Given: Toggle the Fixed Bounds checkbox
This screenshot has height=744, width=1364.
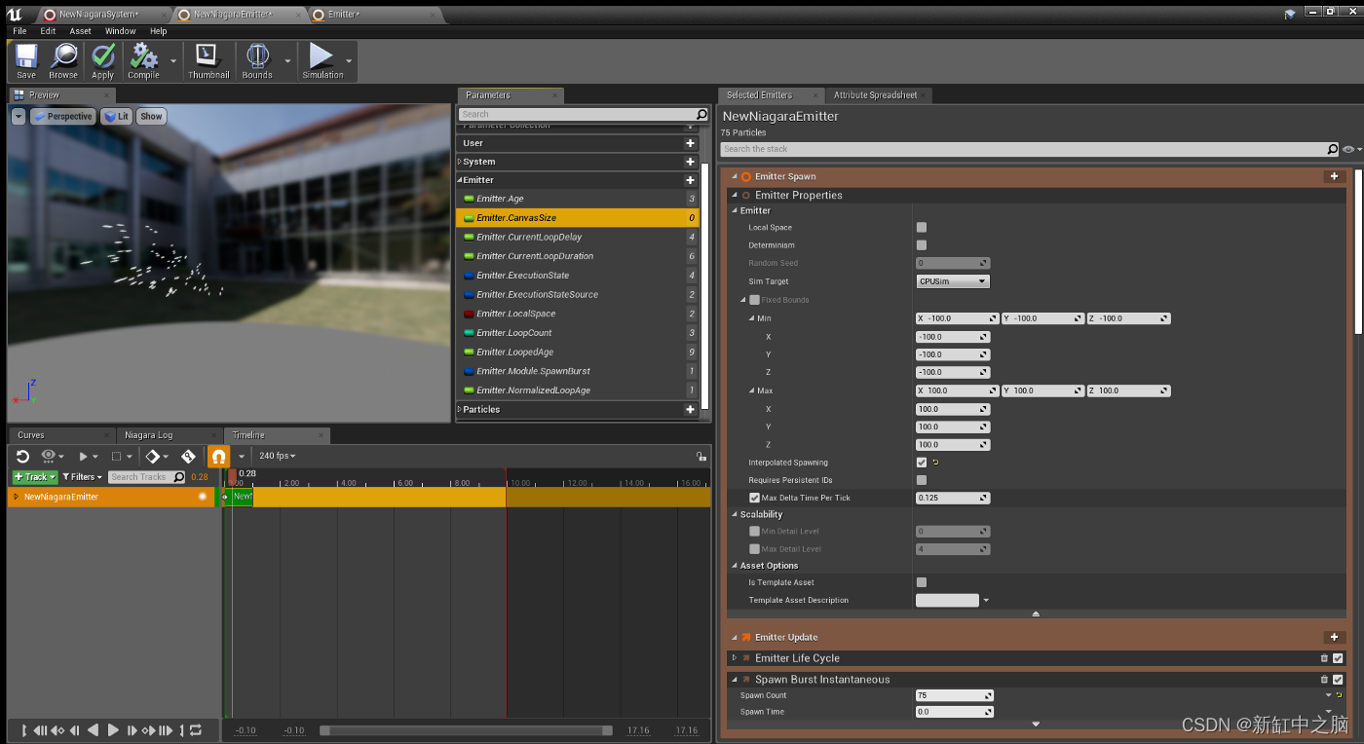Looking at the screenshot, I should tap(754, 300).
